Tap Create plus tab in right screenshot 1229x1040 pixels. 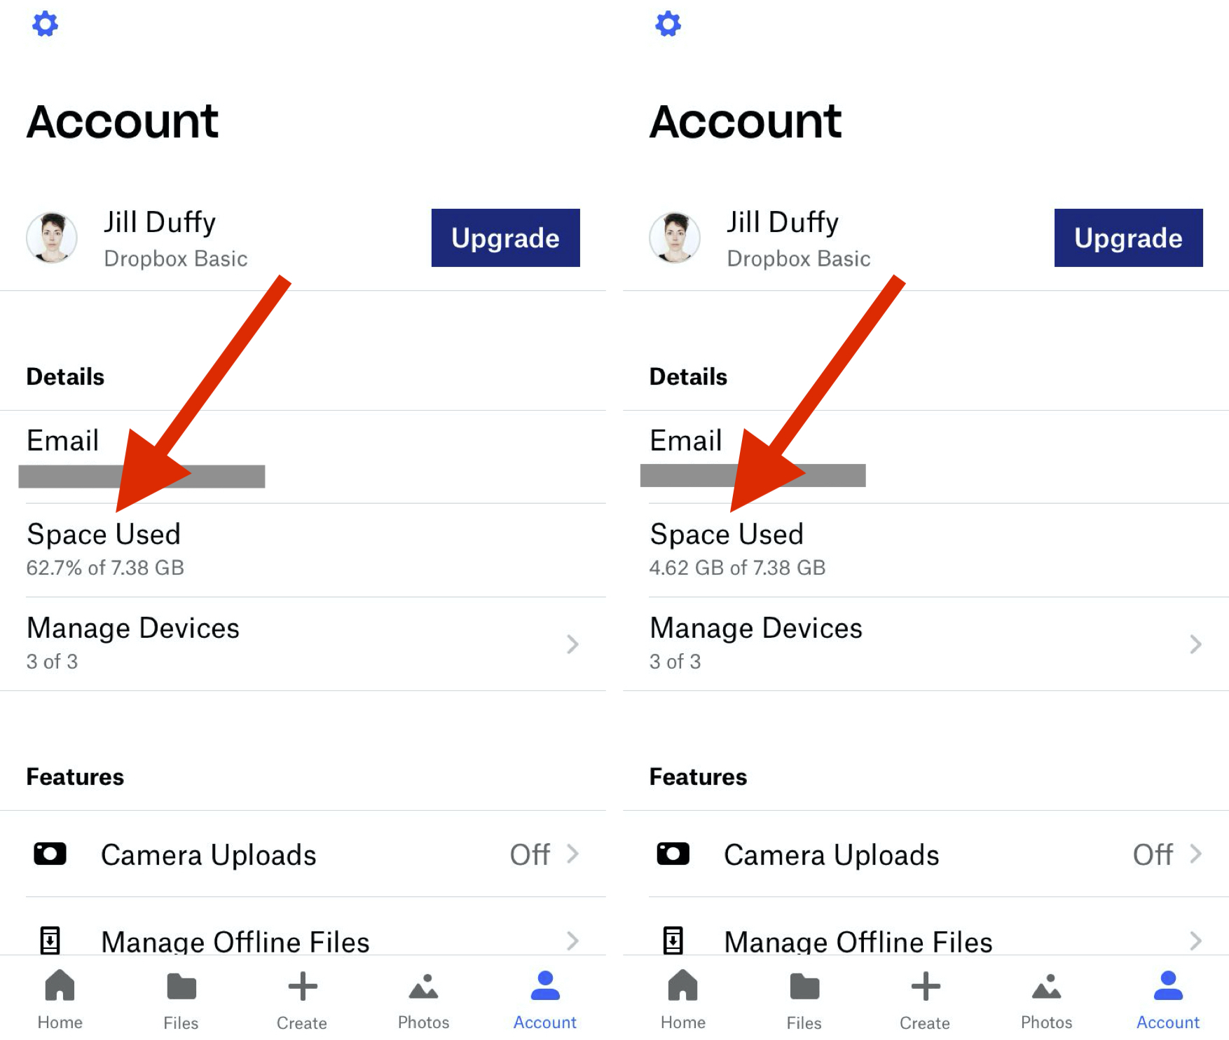pos(925,1000)
